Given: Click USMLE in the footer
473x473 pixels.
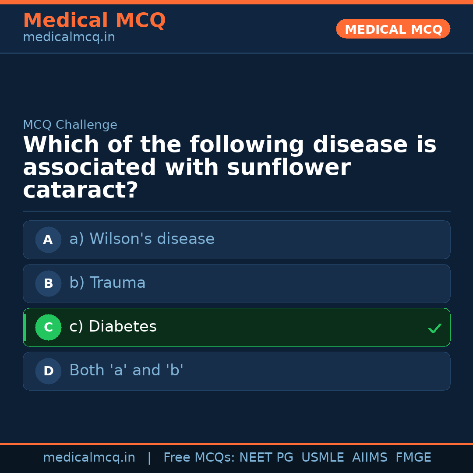Looking at the screenshot, I should click(322, 458).
